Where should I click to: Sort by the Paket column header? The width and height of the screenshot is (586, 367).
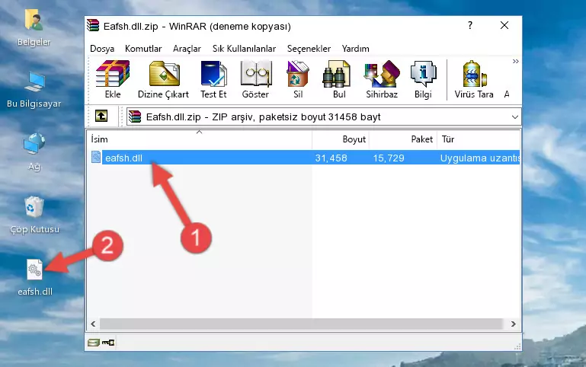coord(403,139)
